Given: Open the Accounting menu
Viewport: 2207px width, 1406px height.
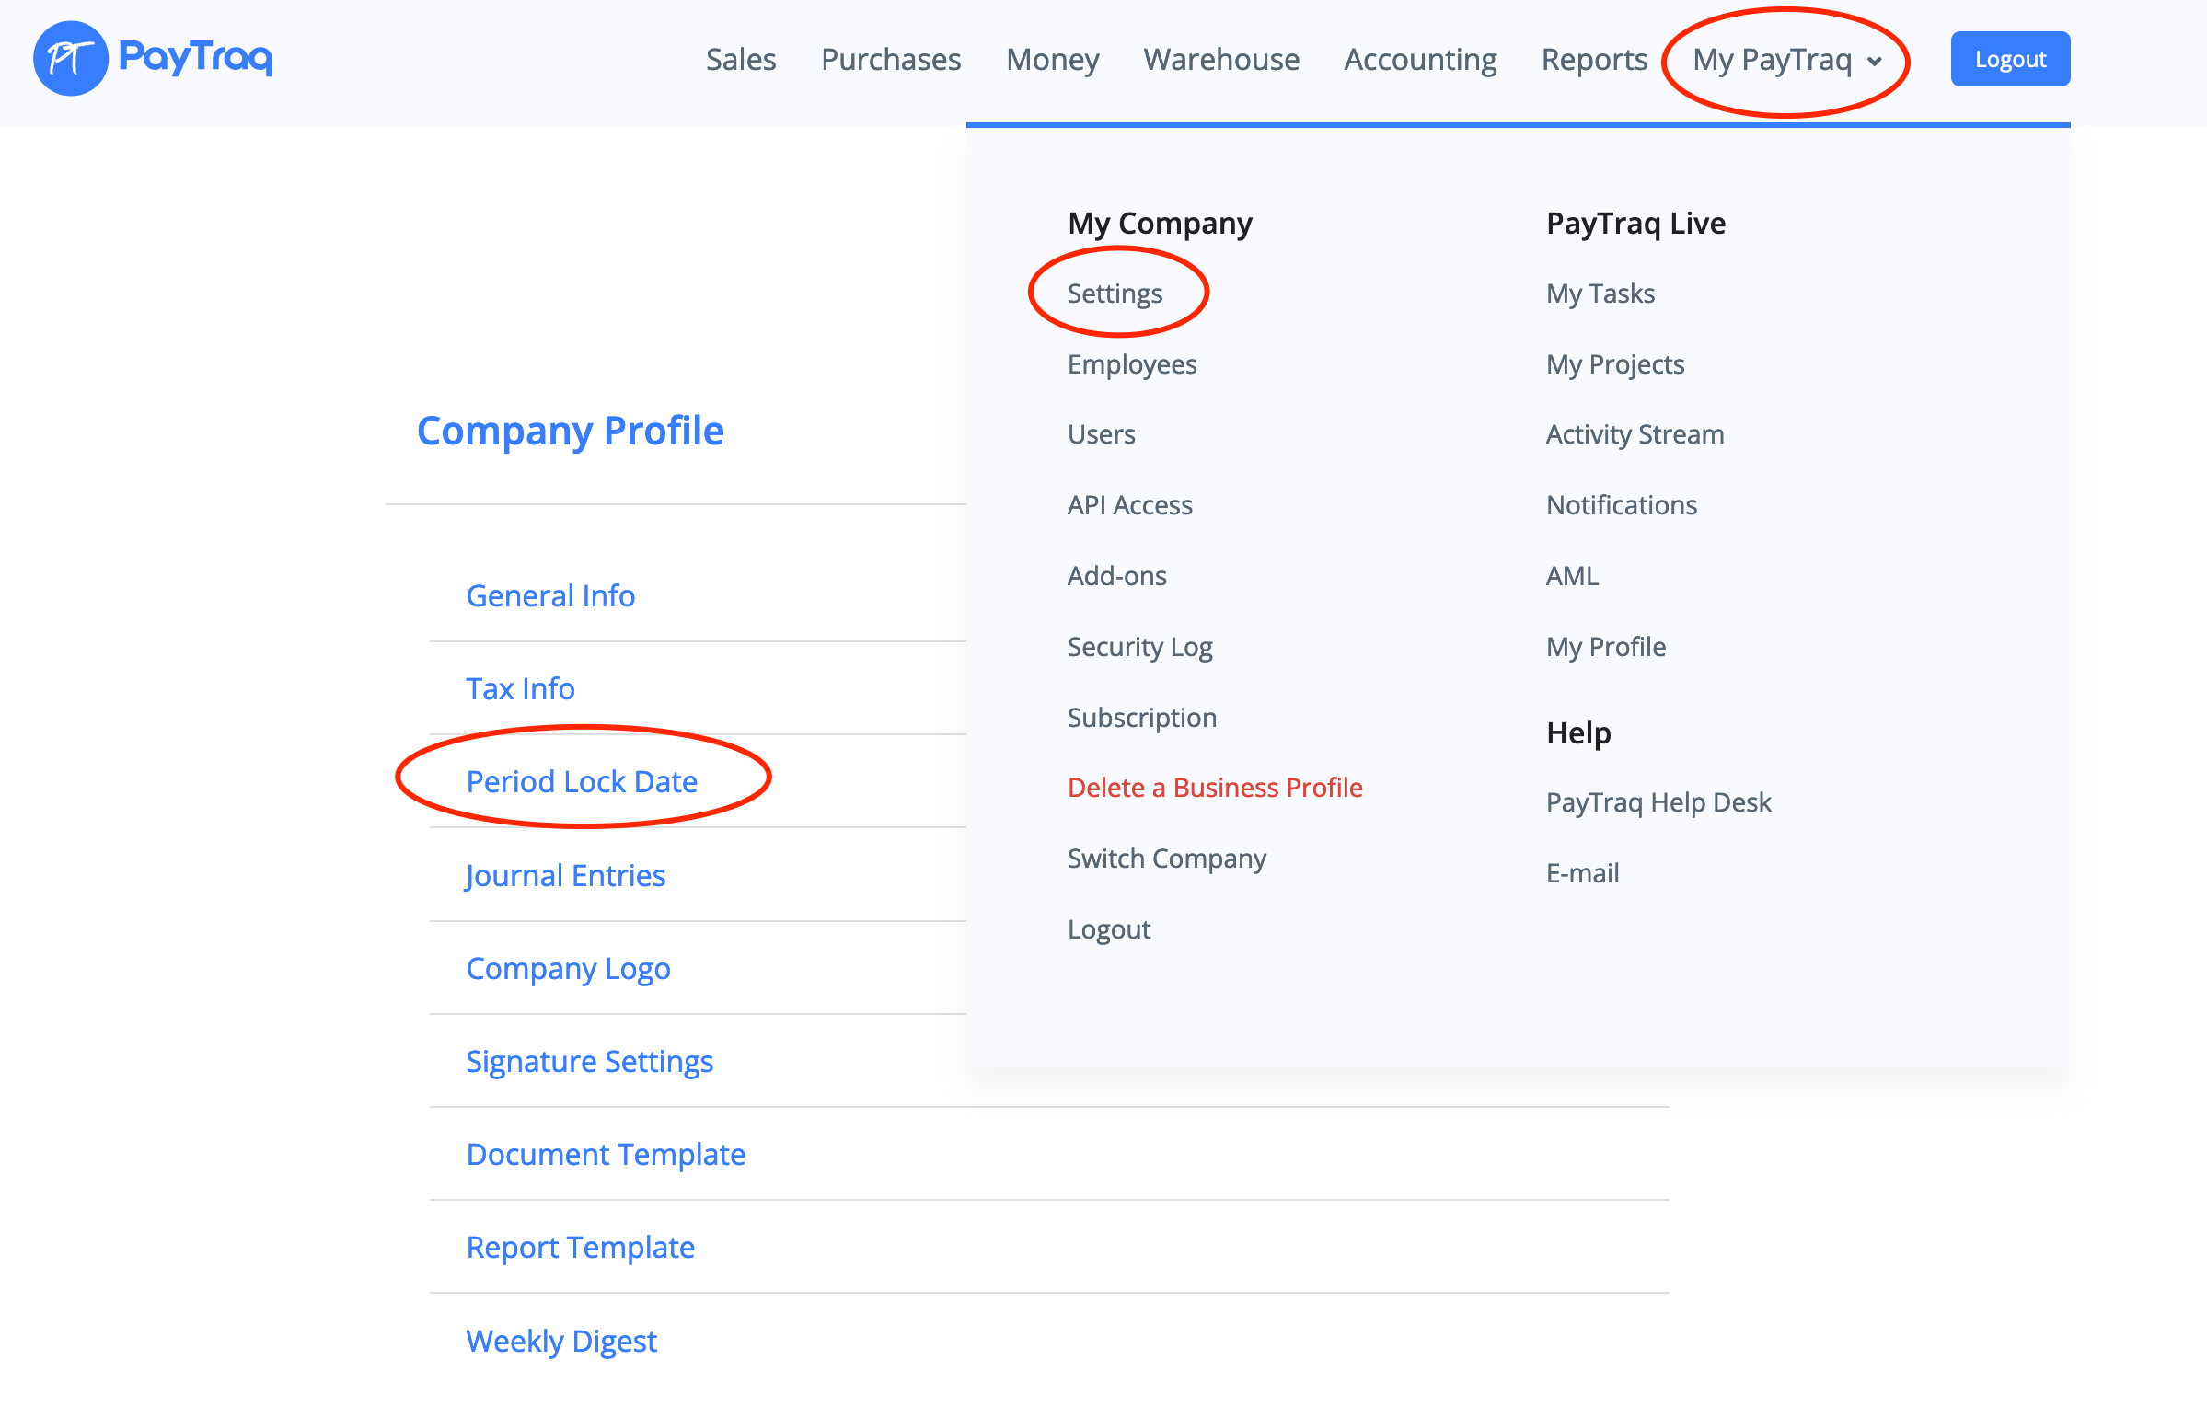Looking at the screenshot, I should coord(1419,60).
